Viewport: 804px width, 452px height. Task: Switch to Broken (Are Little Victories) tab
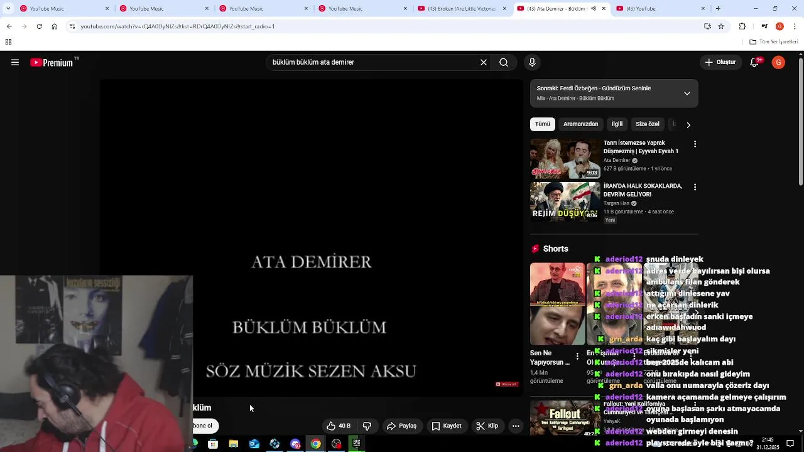pos(461,9)
